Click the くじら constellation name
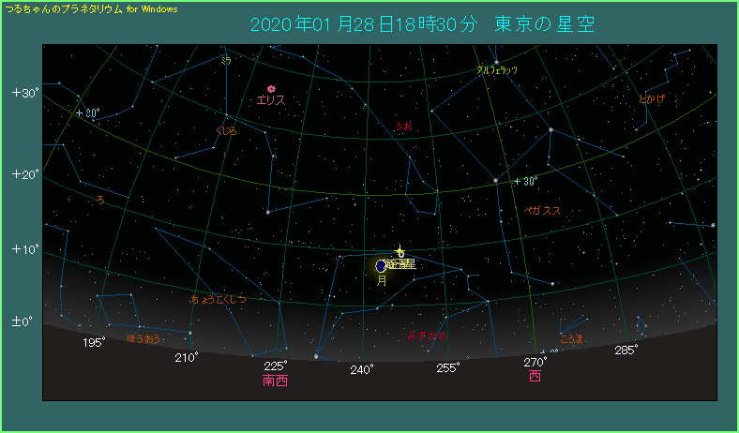This screenshot has height=433, width=739. pos(226,131)
